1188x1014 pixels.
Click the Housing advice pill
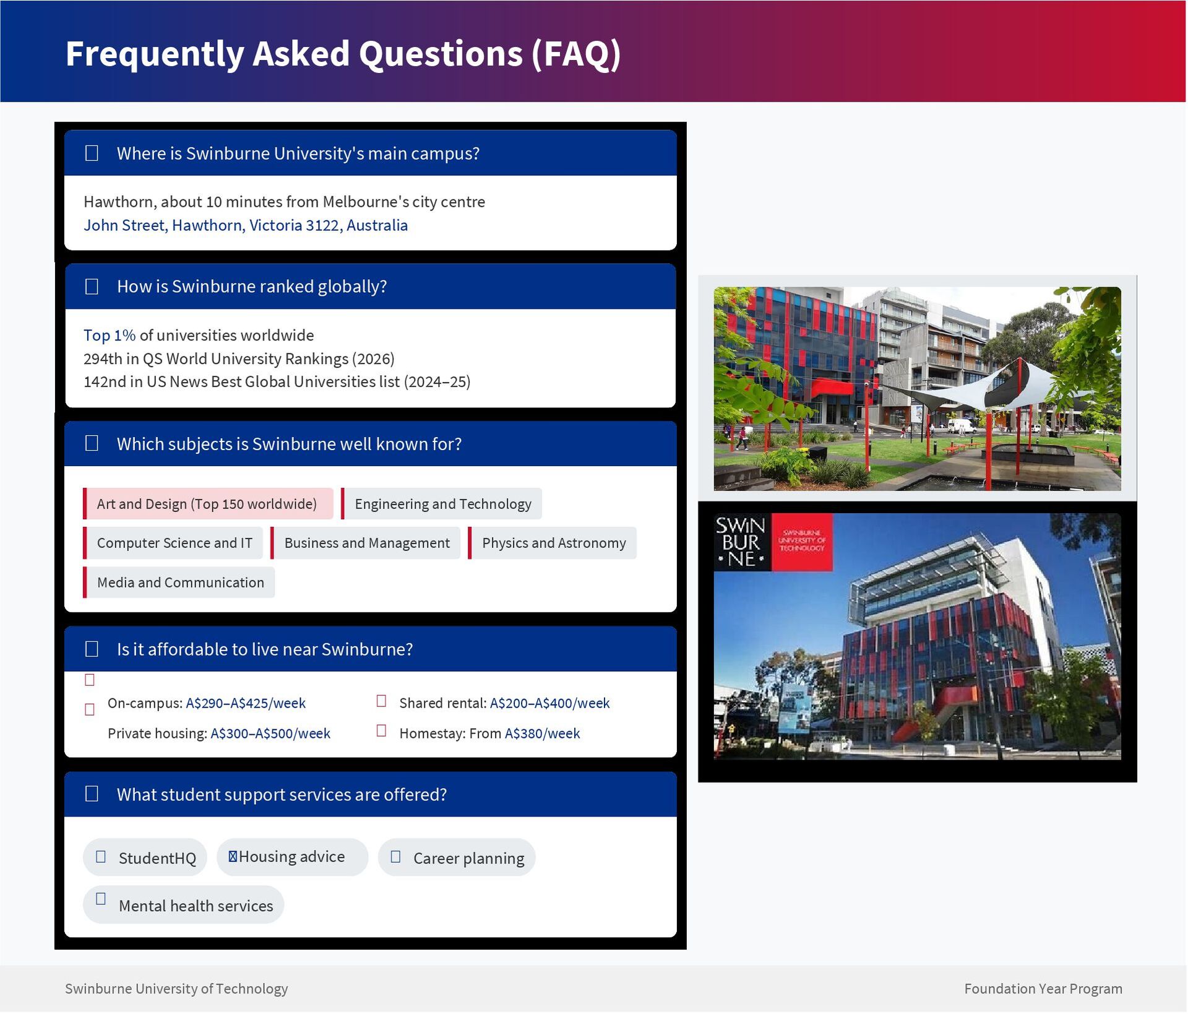292,857
